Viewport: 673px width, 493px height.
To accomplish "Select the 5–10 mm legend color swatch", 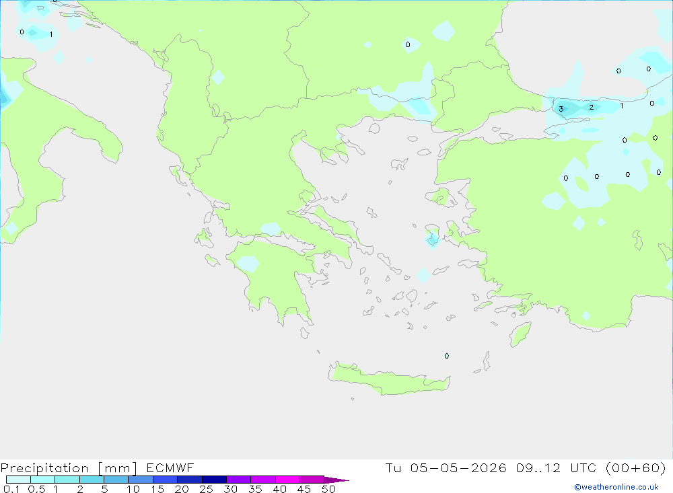I will [116, 480].
